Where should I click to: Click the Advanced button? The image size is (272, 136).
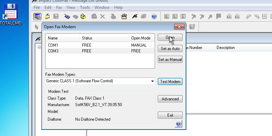point(170,99)
